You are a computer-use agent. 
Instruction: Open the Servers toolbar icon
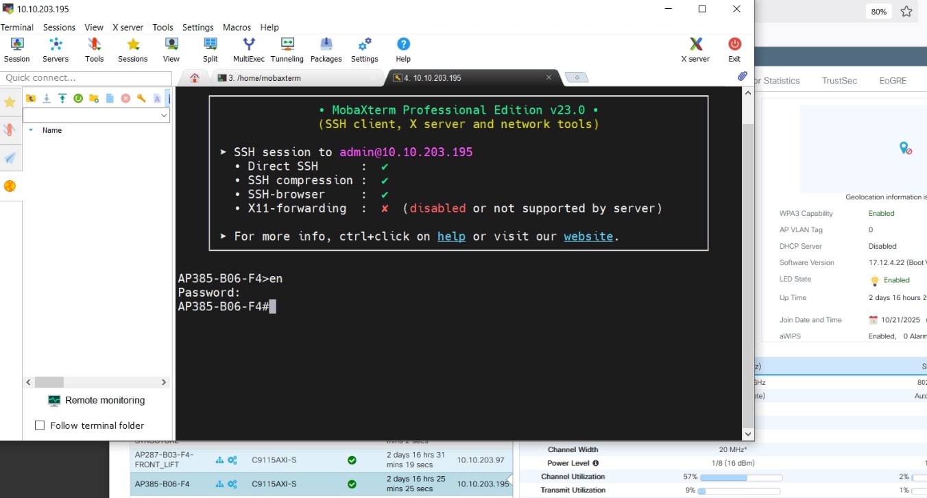56,50
